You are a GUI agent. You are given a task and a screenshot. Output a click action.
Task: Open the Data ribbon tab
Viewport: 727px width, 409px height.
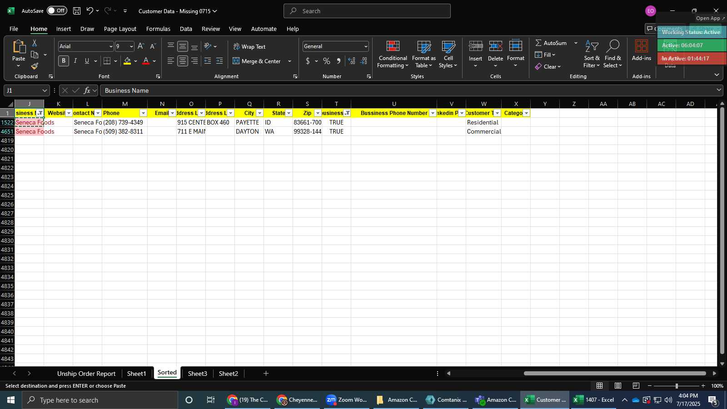186,29
